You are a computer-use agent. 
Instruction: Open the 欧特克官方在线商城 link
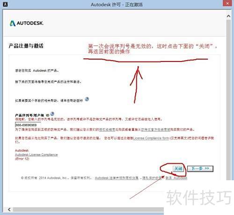tap(155, 130)
